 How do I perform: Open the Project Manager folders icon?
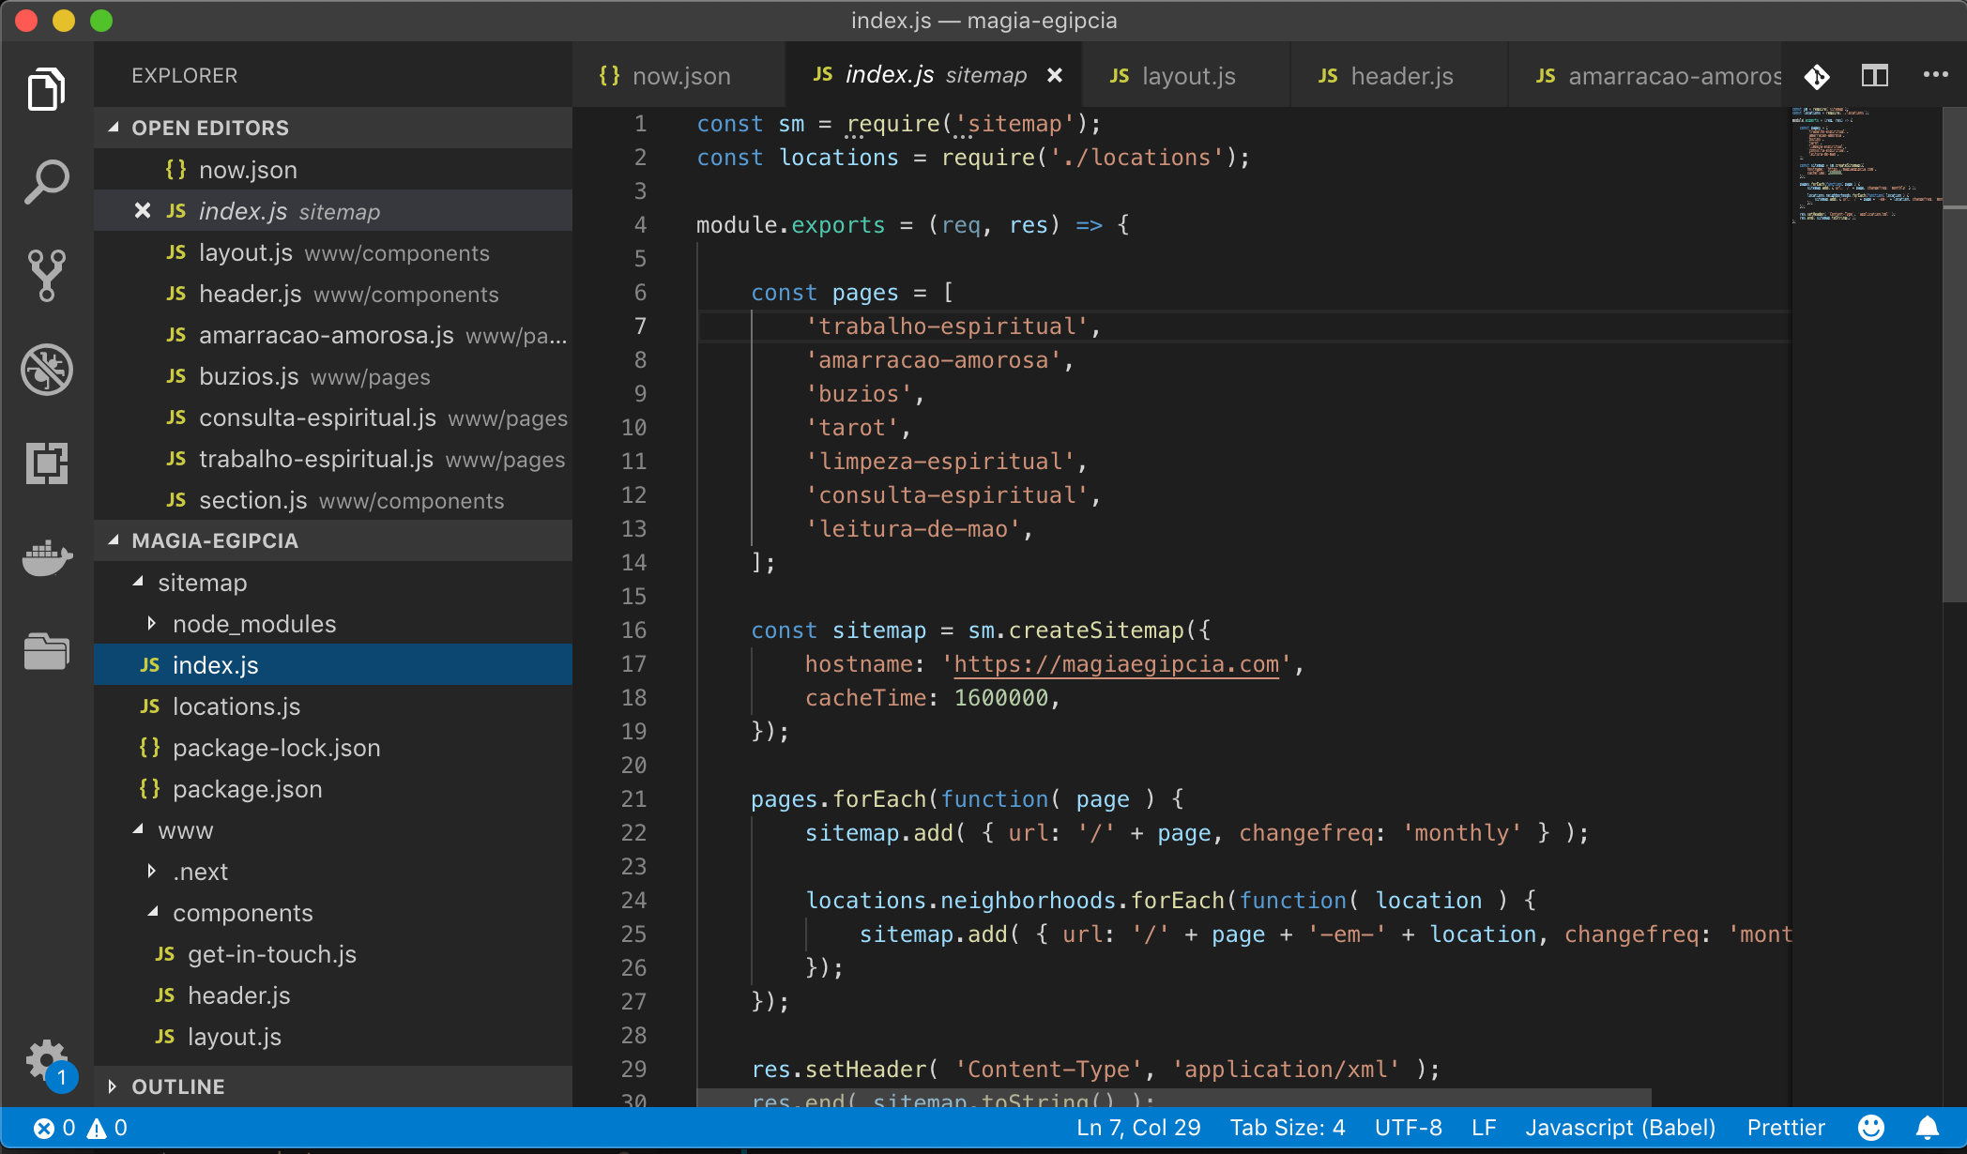46,651
